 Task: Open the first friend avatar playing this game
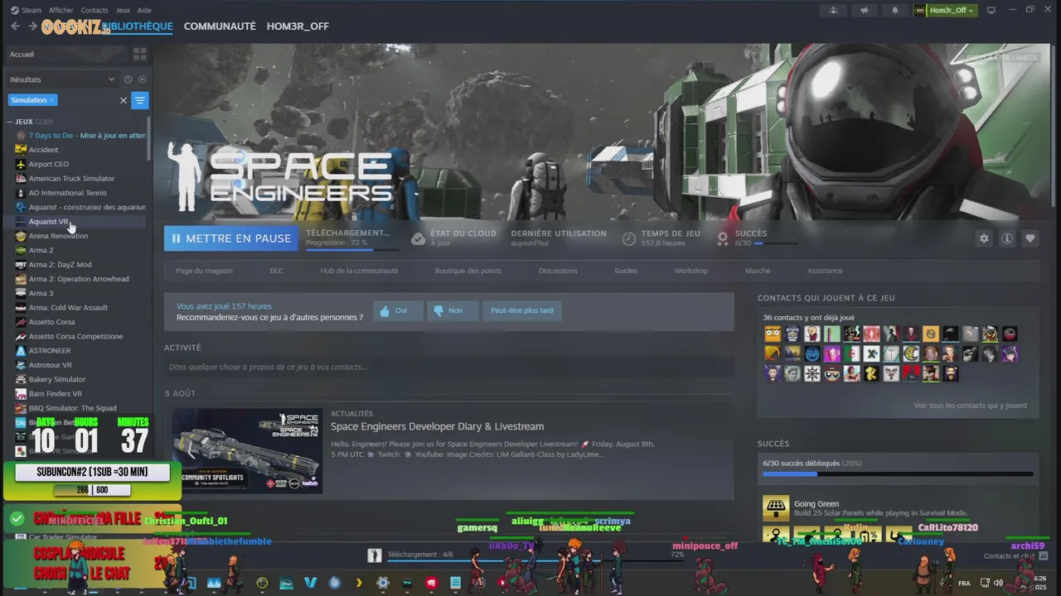click(773, 334)
